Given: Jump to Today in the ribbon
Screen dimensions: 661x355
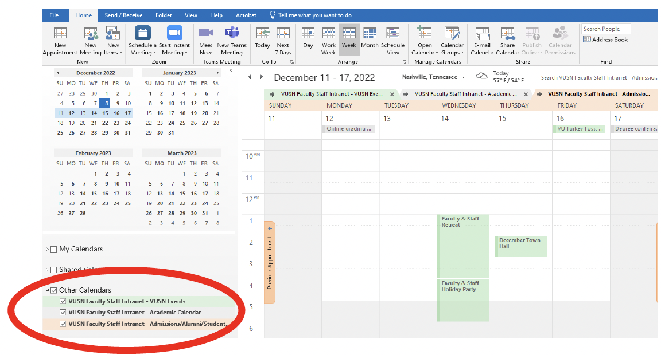Looking at the screenshot, I should [x=262, y=34].
